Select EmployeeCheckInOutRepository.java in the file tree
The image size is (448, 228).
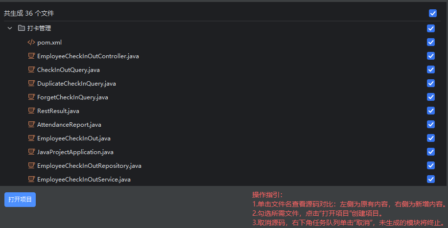click(89, 166)
